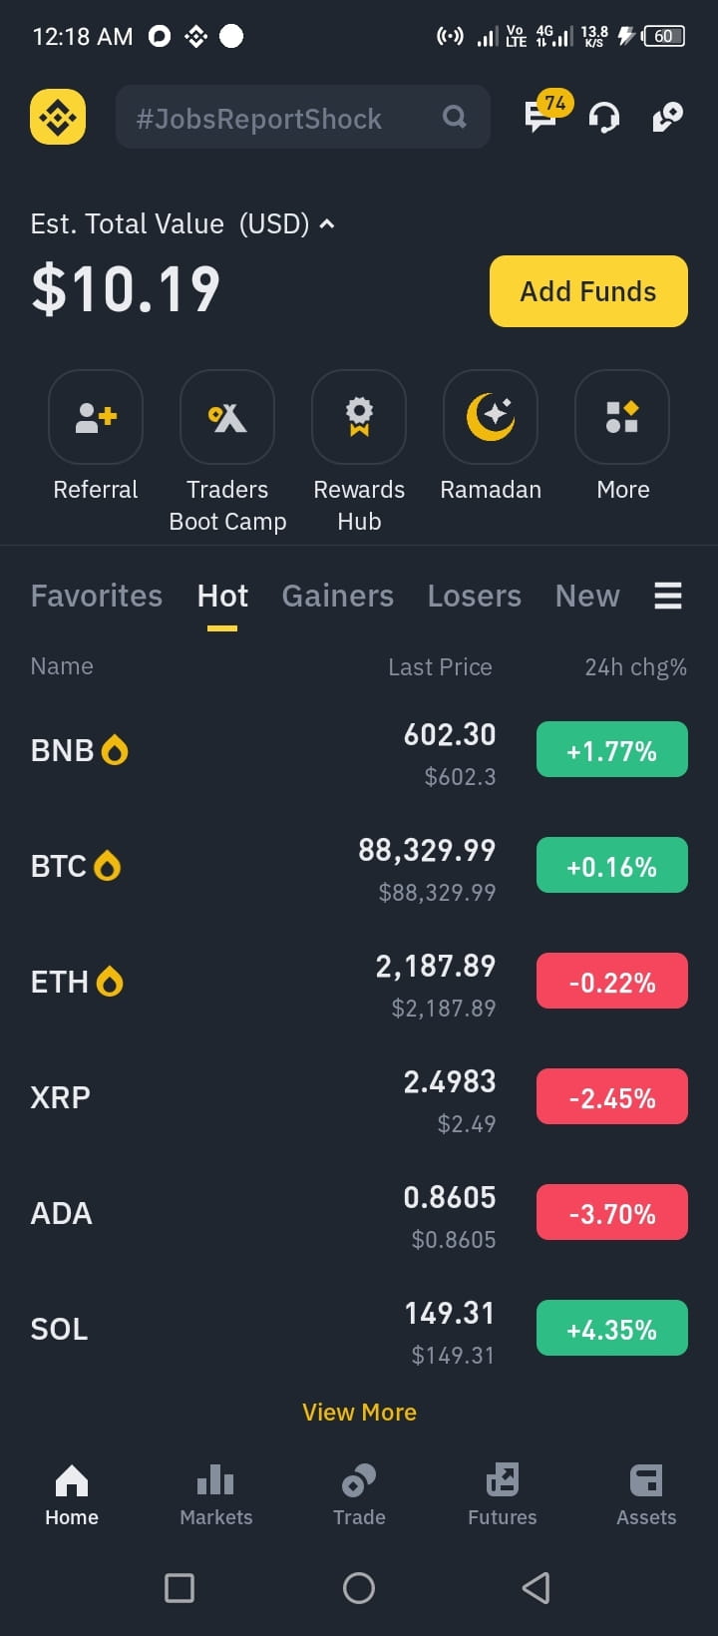Screen dimensions: 718x1636
Task: Expand list with View More
Action: (359, 1412)
